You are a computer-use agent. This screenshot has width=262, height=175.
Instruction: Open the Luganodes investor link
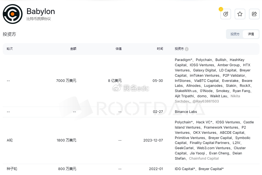pyautogui.click(x=213, y=86)
